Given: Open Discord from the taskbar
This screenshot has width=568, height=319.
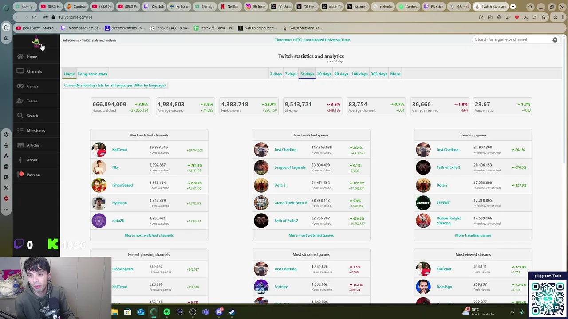Looking at the screenshot, I should [218, 312].
